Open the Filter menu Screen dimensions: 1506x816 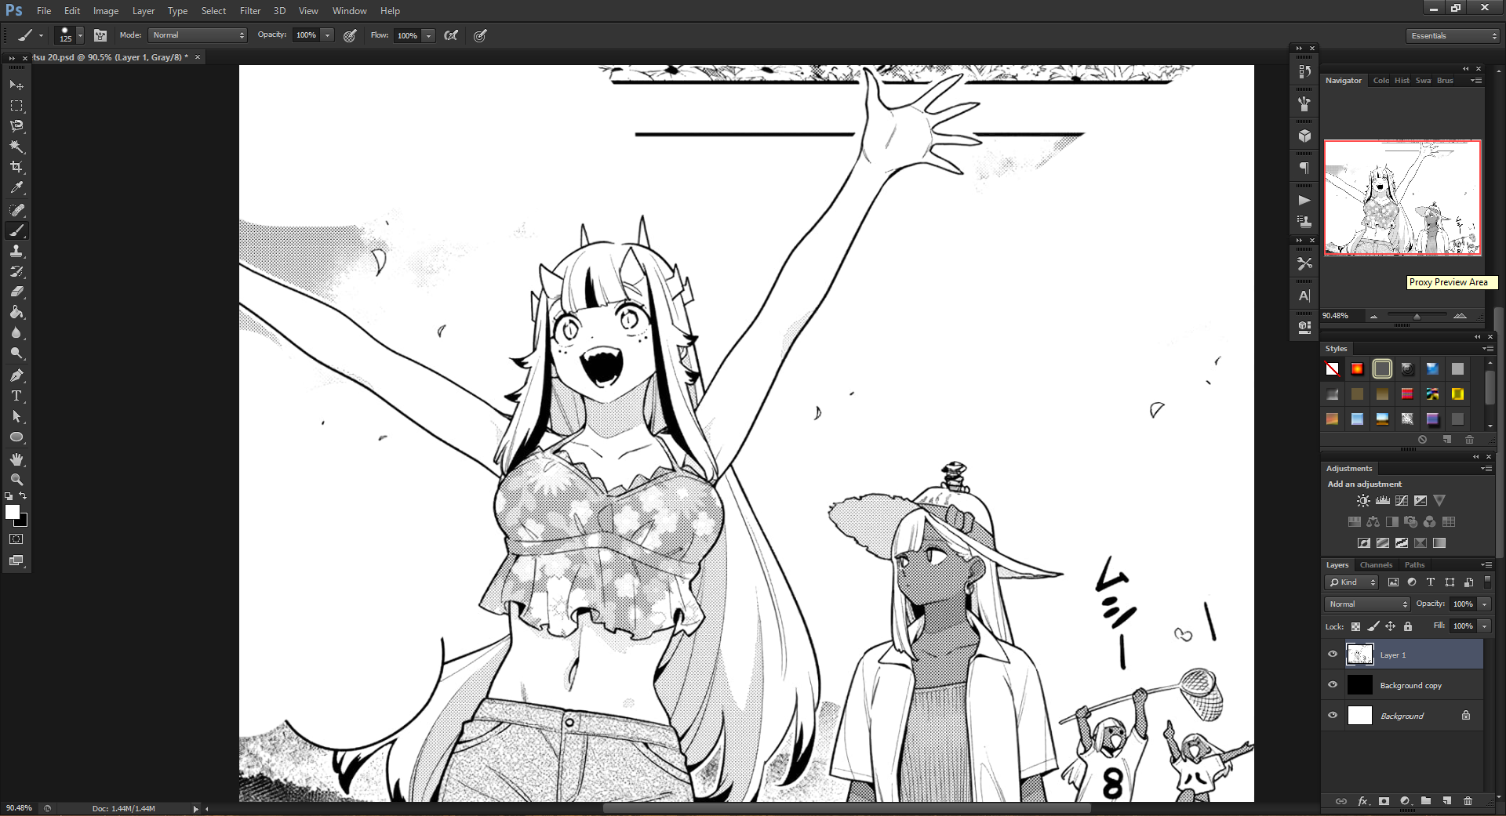coord(250,11)
